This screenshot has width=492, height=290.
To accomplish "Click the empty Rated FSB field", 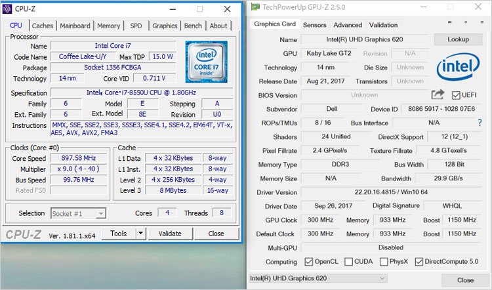I will click(x=79, y=190).
